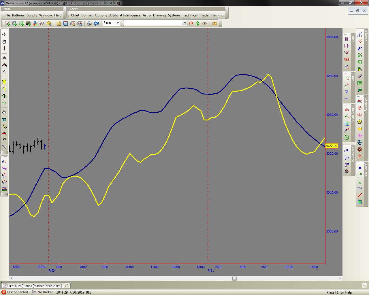The image size is (369, 295).
Task: Click the yellow horizontal expand bars icon
Action: coord(4,82)
